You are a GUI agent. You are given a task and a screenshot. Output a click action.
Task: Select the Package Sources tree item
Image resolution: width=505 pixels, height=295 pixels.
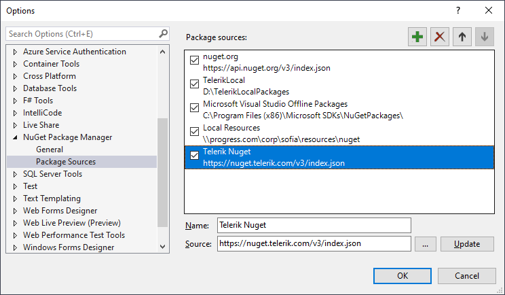(66, 162)
